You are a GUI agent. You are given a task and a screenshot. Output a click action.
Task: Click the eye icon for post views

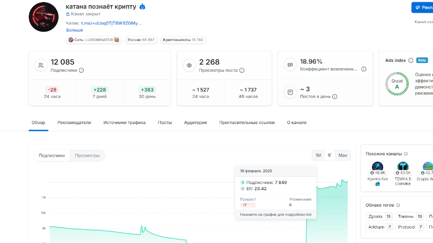pos(189,65)
